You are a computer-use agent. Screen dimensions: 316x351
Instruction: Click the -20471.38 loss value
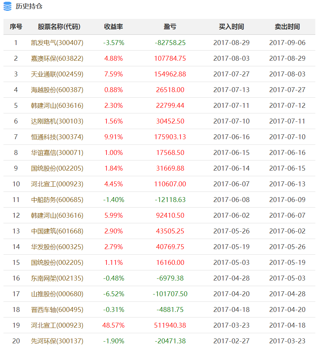(x=170, y=341)
